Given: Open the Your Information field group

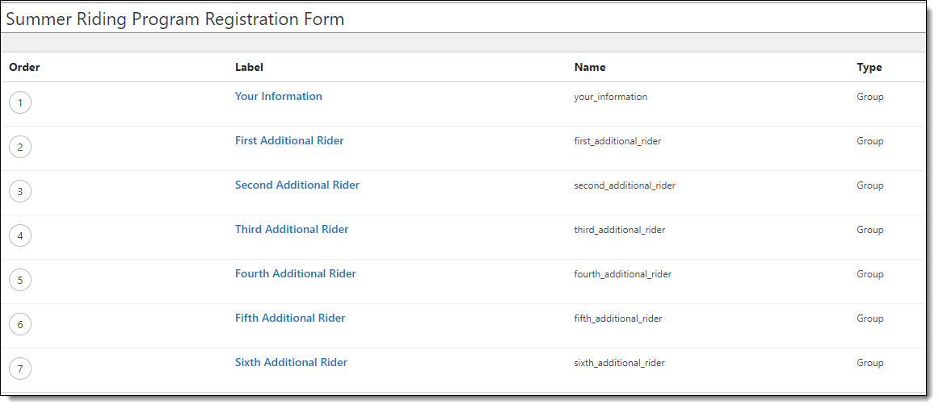Looking at the screenshot, I should point(279,96).
